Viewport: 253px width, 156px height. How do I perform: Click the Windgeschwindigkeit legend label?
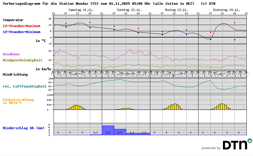[22, 60]
